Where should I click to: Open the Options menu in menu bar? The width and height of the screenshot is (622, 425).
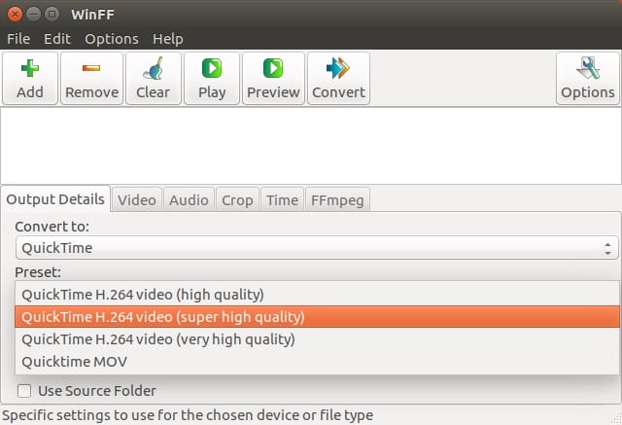click(112, 39)
